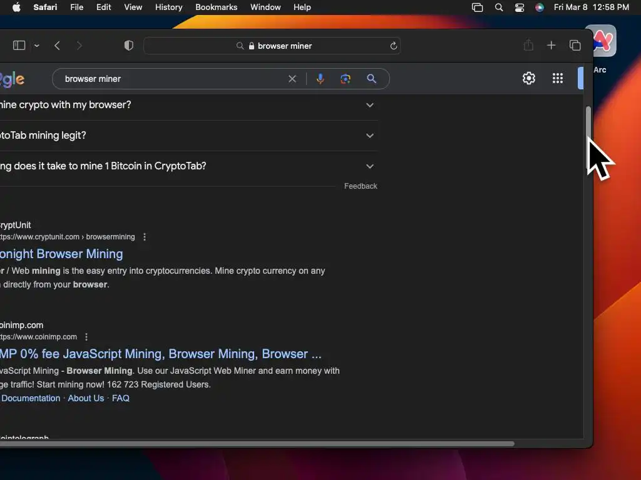
Task: Click the Arc icon on the desktop
Action: click(x=605, y=41)
